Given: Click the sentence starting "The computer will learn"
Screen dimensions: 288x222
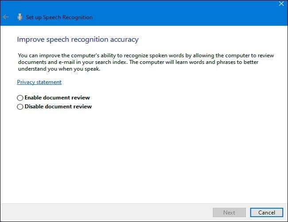Looking at the screenshot, I should pyautogui.click(x=168, y=62).
